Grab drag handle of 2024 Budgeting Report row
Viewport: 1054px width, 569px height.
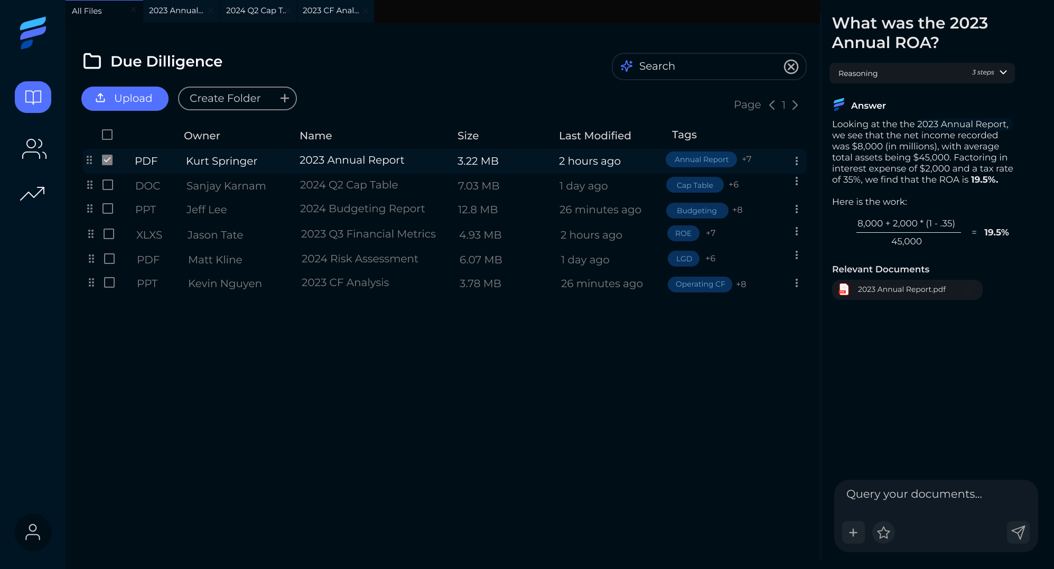click(x=90, y=208)
